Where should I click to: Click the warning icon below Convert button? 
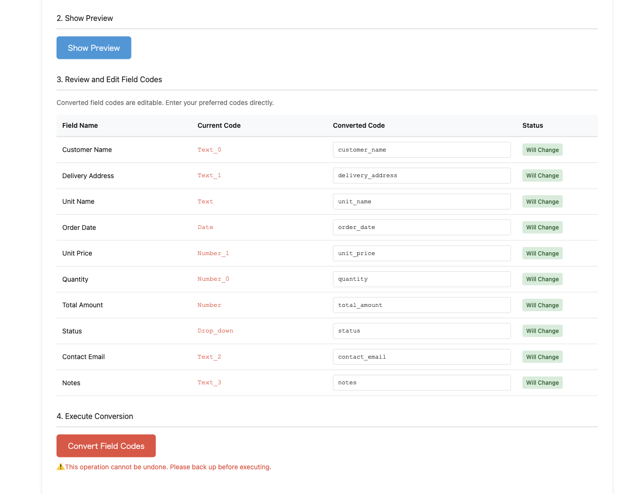(60, 467)
